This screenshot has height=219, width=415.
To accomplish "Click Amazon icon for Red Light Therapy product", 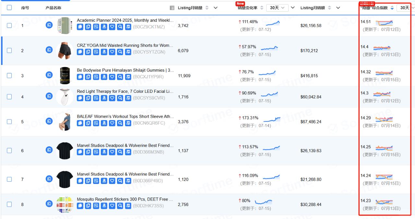I will (104, 98).
